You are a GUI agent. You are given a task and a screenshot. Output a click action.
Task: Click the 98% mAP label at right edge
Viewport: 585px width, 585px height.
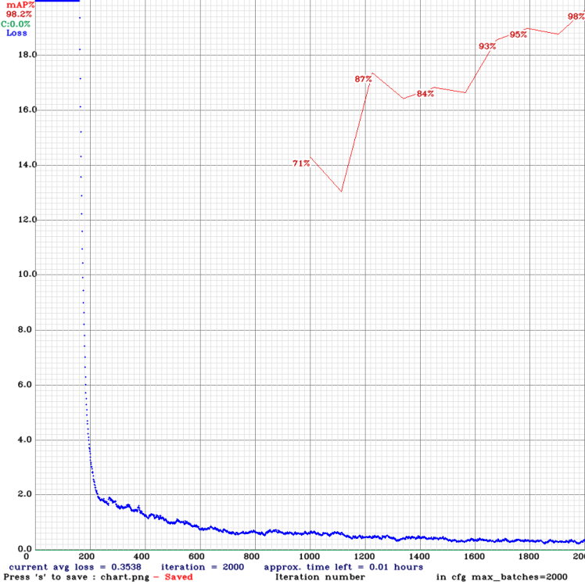(576, 16)
